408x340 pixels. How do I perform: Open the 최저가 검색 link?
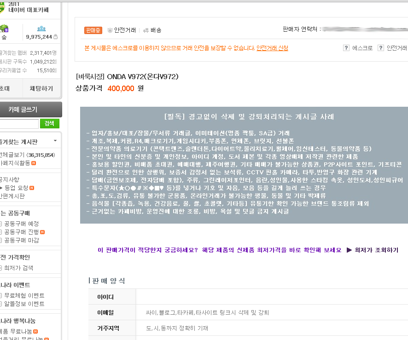pyautogui.click(x=18, y=268)
